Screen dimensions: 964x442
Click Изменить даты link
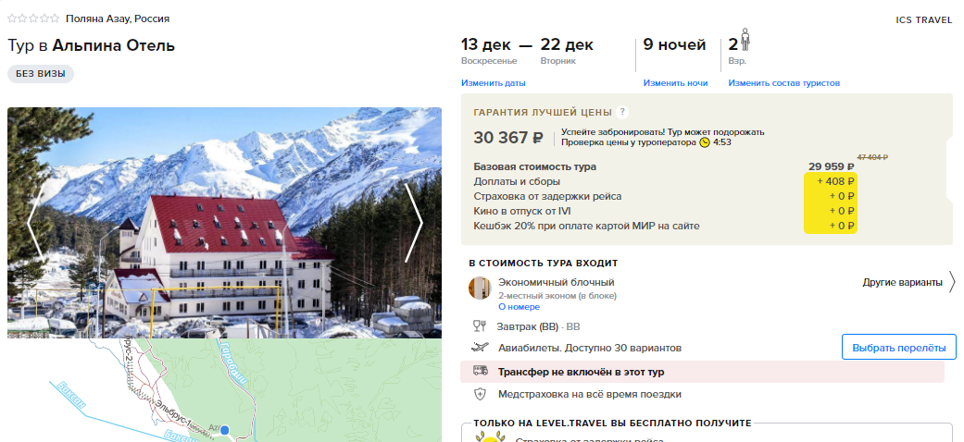(493, 83)
